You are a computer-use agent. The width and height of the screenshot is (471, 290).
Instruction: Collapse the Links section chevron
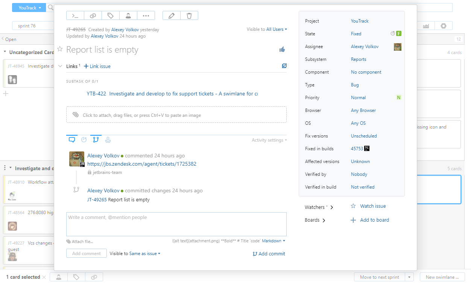60,66
